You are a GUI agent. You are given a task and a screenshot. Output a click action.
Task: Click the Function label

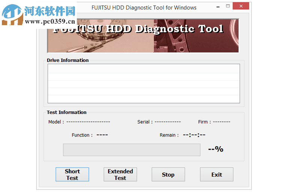click(x=82, y=135)
